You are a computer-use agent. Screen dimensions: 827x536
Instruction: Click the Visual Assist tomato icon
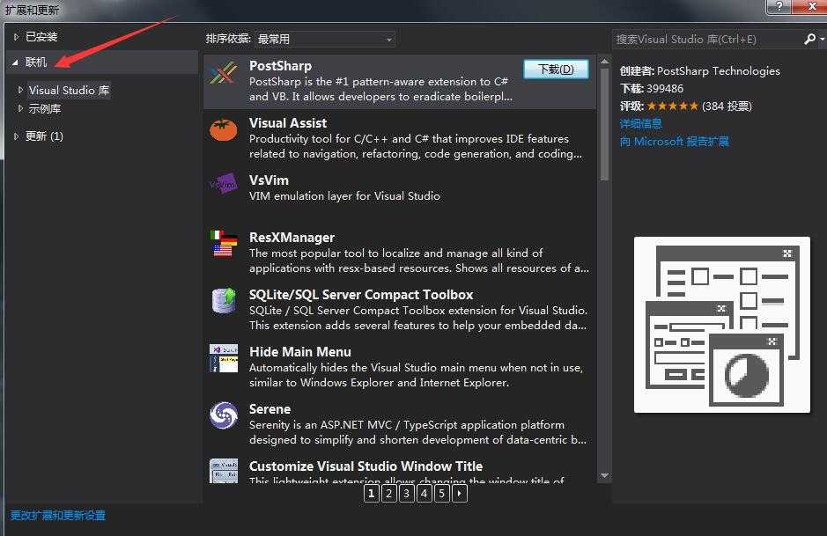(223, 129)
